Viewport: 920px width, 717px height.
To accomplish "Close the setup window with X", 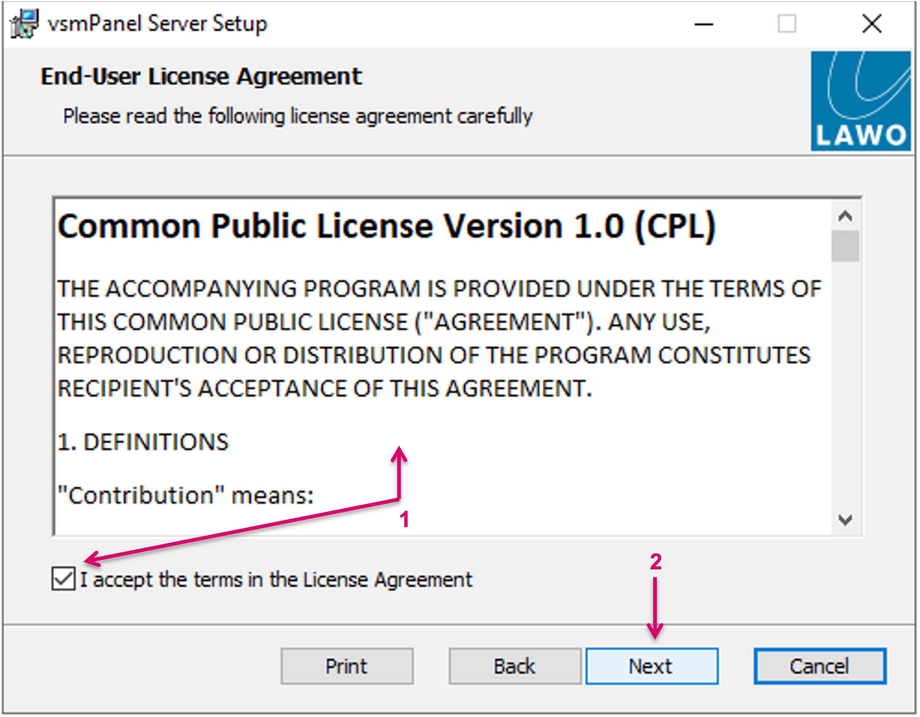I will point(871,24).
